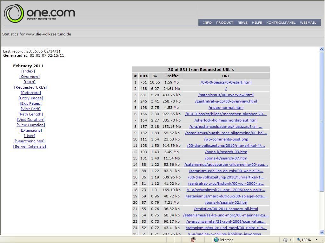Screen dimensions: 325x243
Task: Open /boris-k/search-03.htm link
Action: click(x=226, y=152)
